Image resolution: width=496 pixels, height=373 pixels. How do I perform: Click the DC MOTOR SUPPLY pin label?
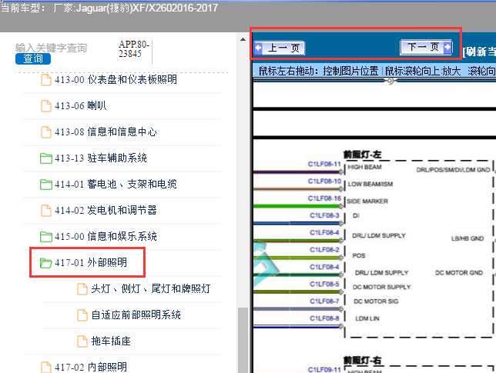pyautogui.click(x=382, y=287)
